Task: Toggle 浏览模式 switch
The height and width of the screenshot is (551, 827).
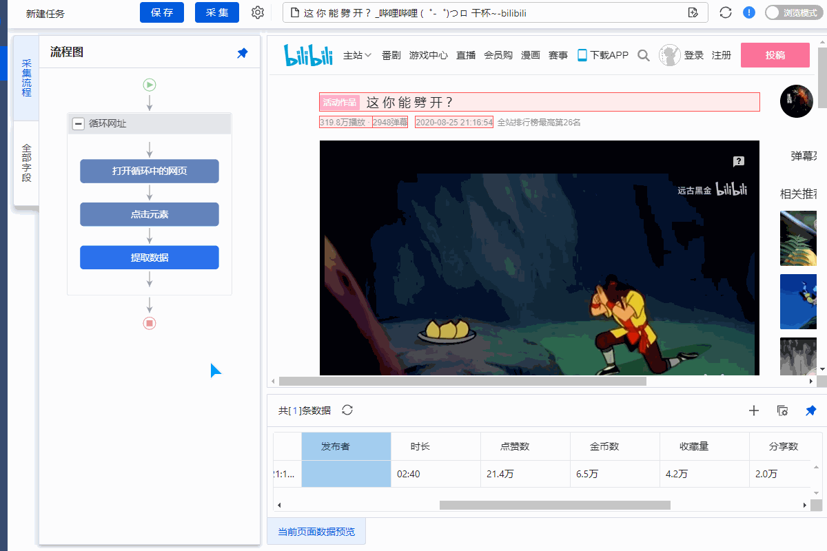Action: coord(794,12)
